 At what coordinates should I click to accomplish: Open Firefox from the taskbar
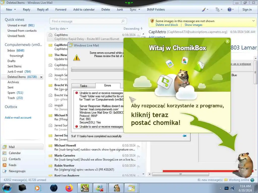point(69,188)
